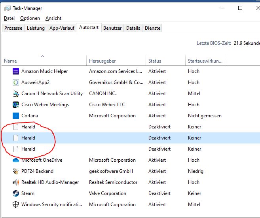Click the AusweisApp2 icon

click(x=16, y=82)
